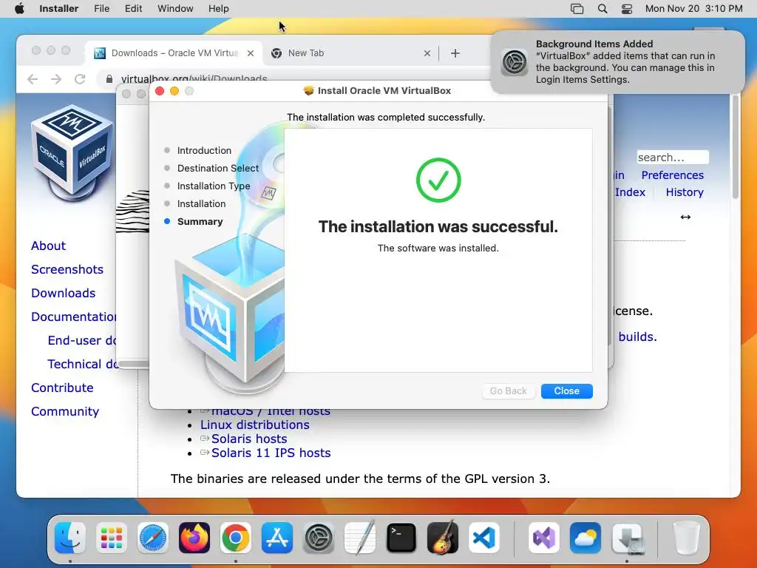Launch Firefox from the Dock
757x568 pixels.
pos(194,538)
